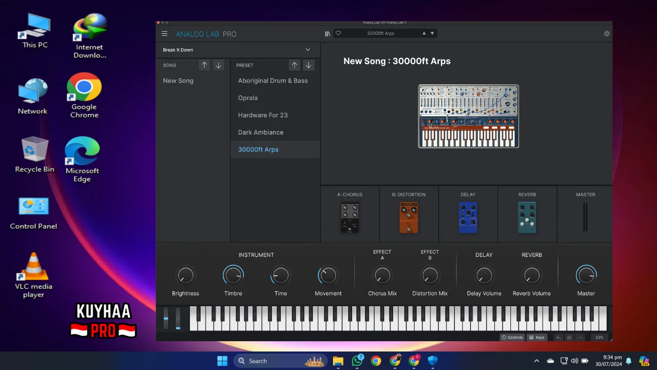The width and height of the screenshot is (657, 370).
Task: Open WhatsApp from the taskbar
Action: click(x=357, y=361)
